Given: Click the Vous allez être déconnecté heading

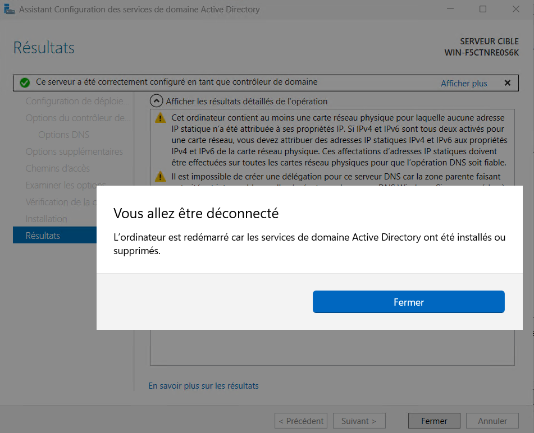Looking at the screenshot, I should 196,213.
